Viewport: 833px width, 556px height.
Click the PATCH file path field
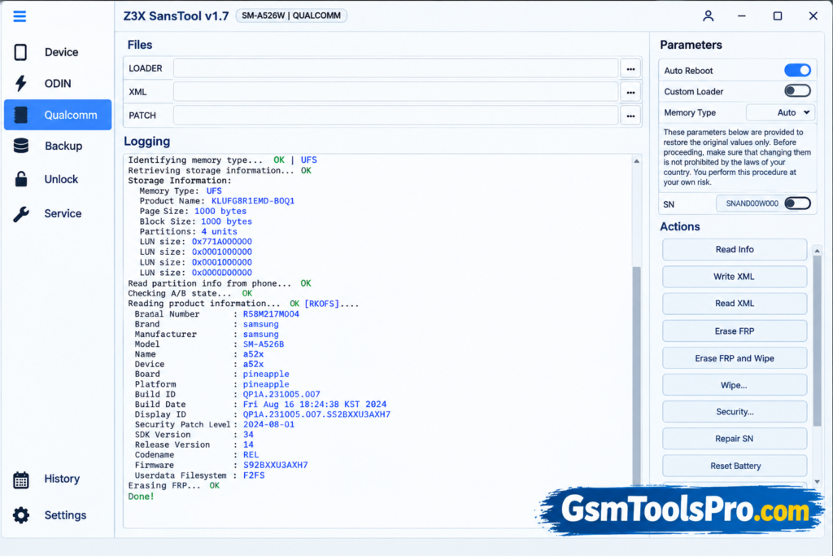pos(396,116)
